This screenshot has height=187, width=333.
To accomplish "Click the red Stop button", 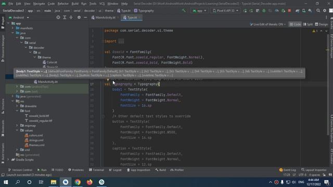I will point(289,10).
